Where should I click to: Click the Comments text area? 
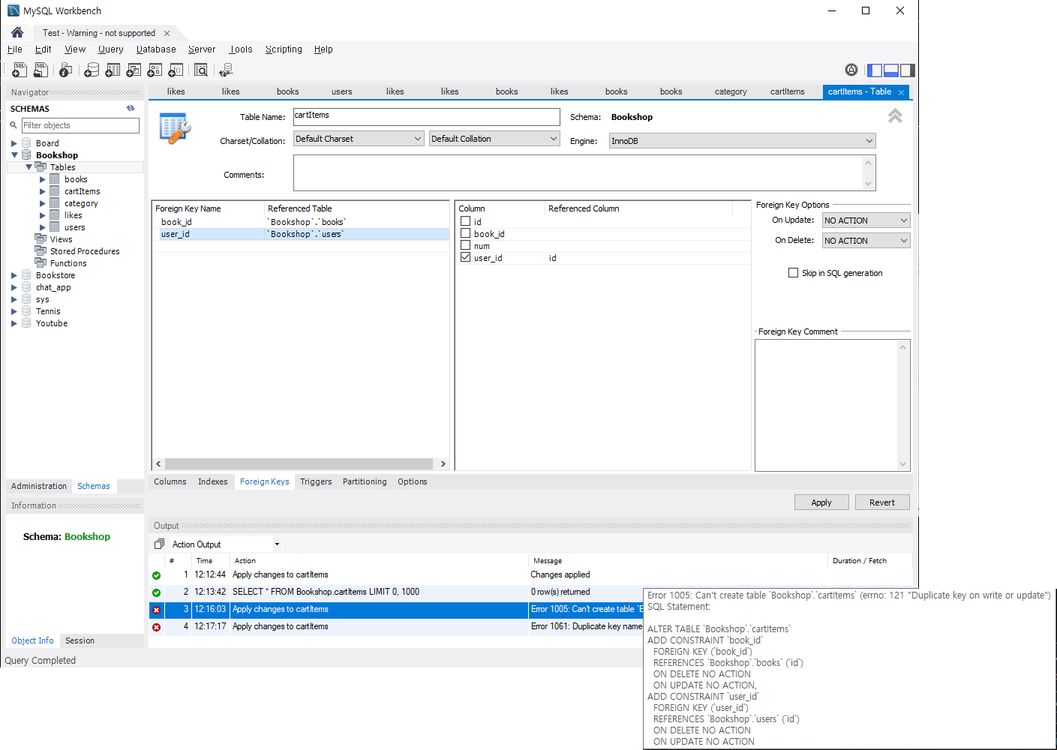point(584,173)
